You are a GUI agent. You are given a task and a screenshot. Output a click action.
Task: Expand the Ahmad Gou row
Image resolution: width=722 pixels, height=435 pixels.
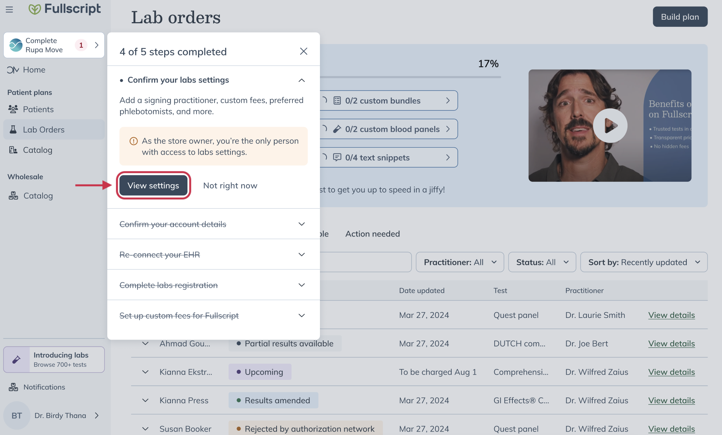pos(145,344)
